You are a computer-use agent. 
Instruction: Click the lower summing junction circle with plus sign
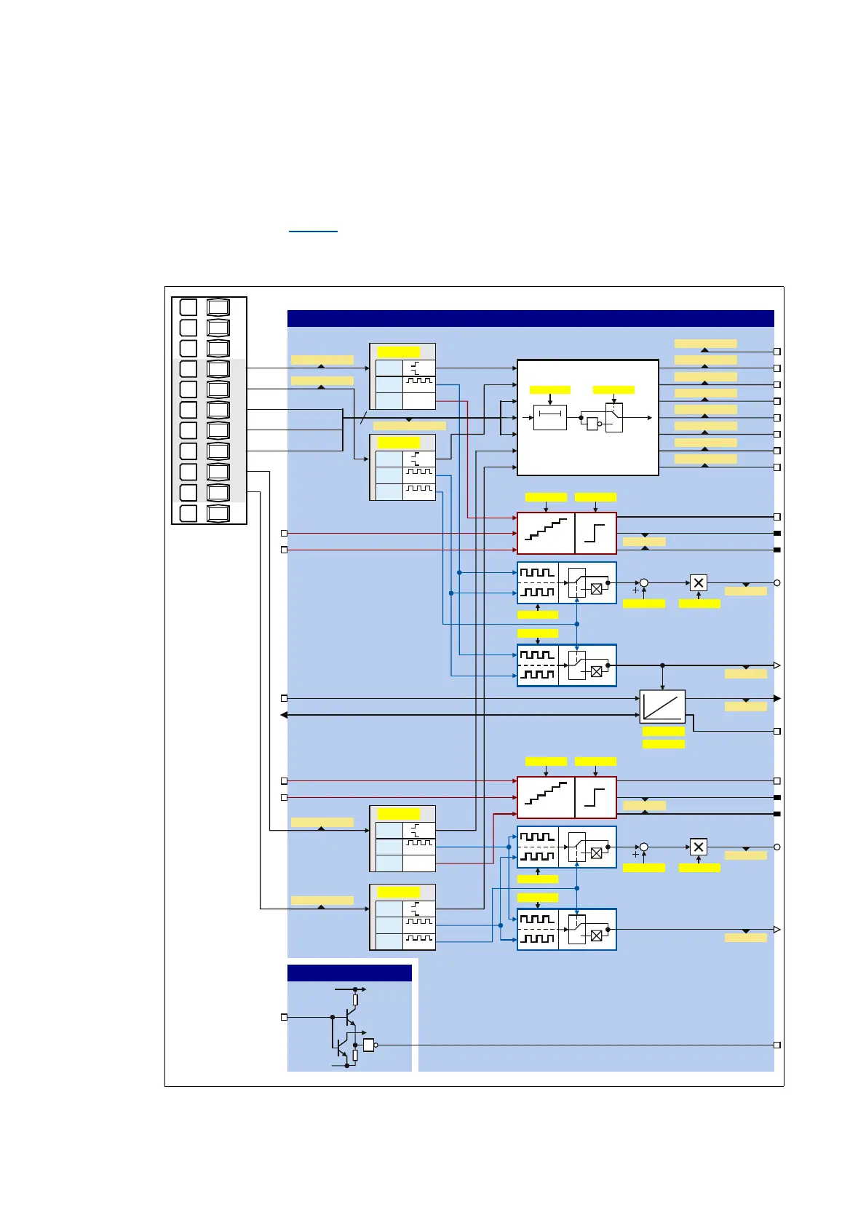point(643,847)
